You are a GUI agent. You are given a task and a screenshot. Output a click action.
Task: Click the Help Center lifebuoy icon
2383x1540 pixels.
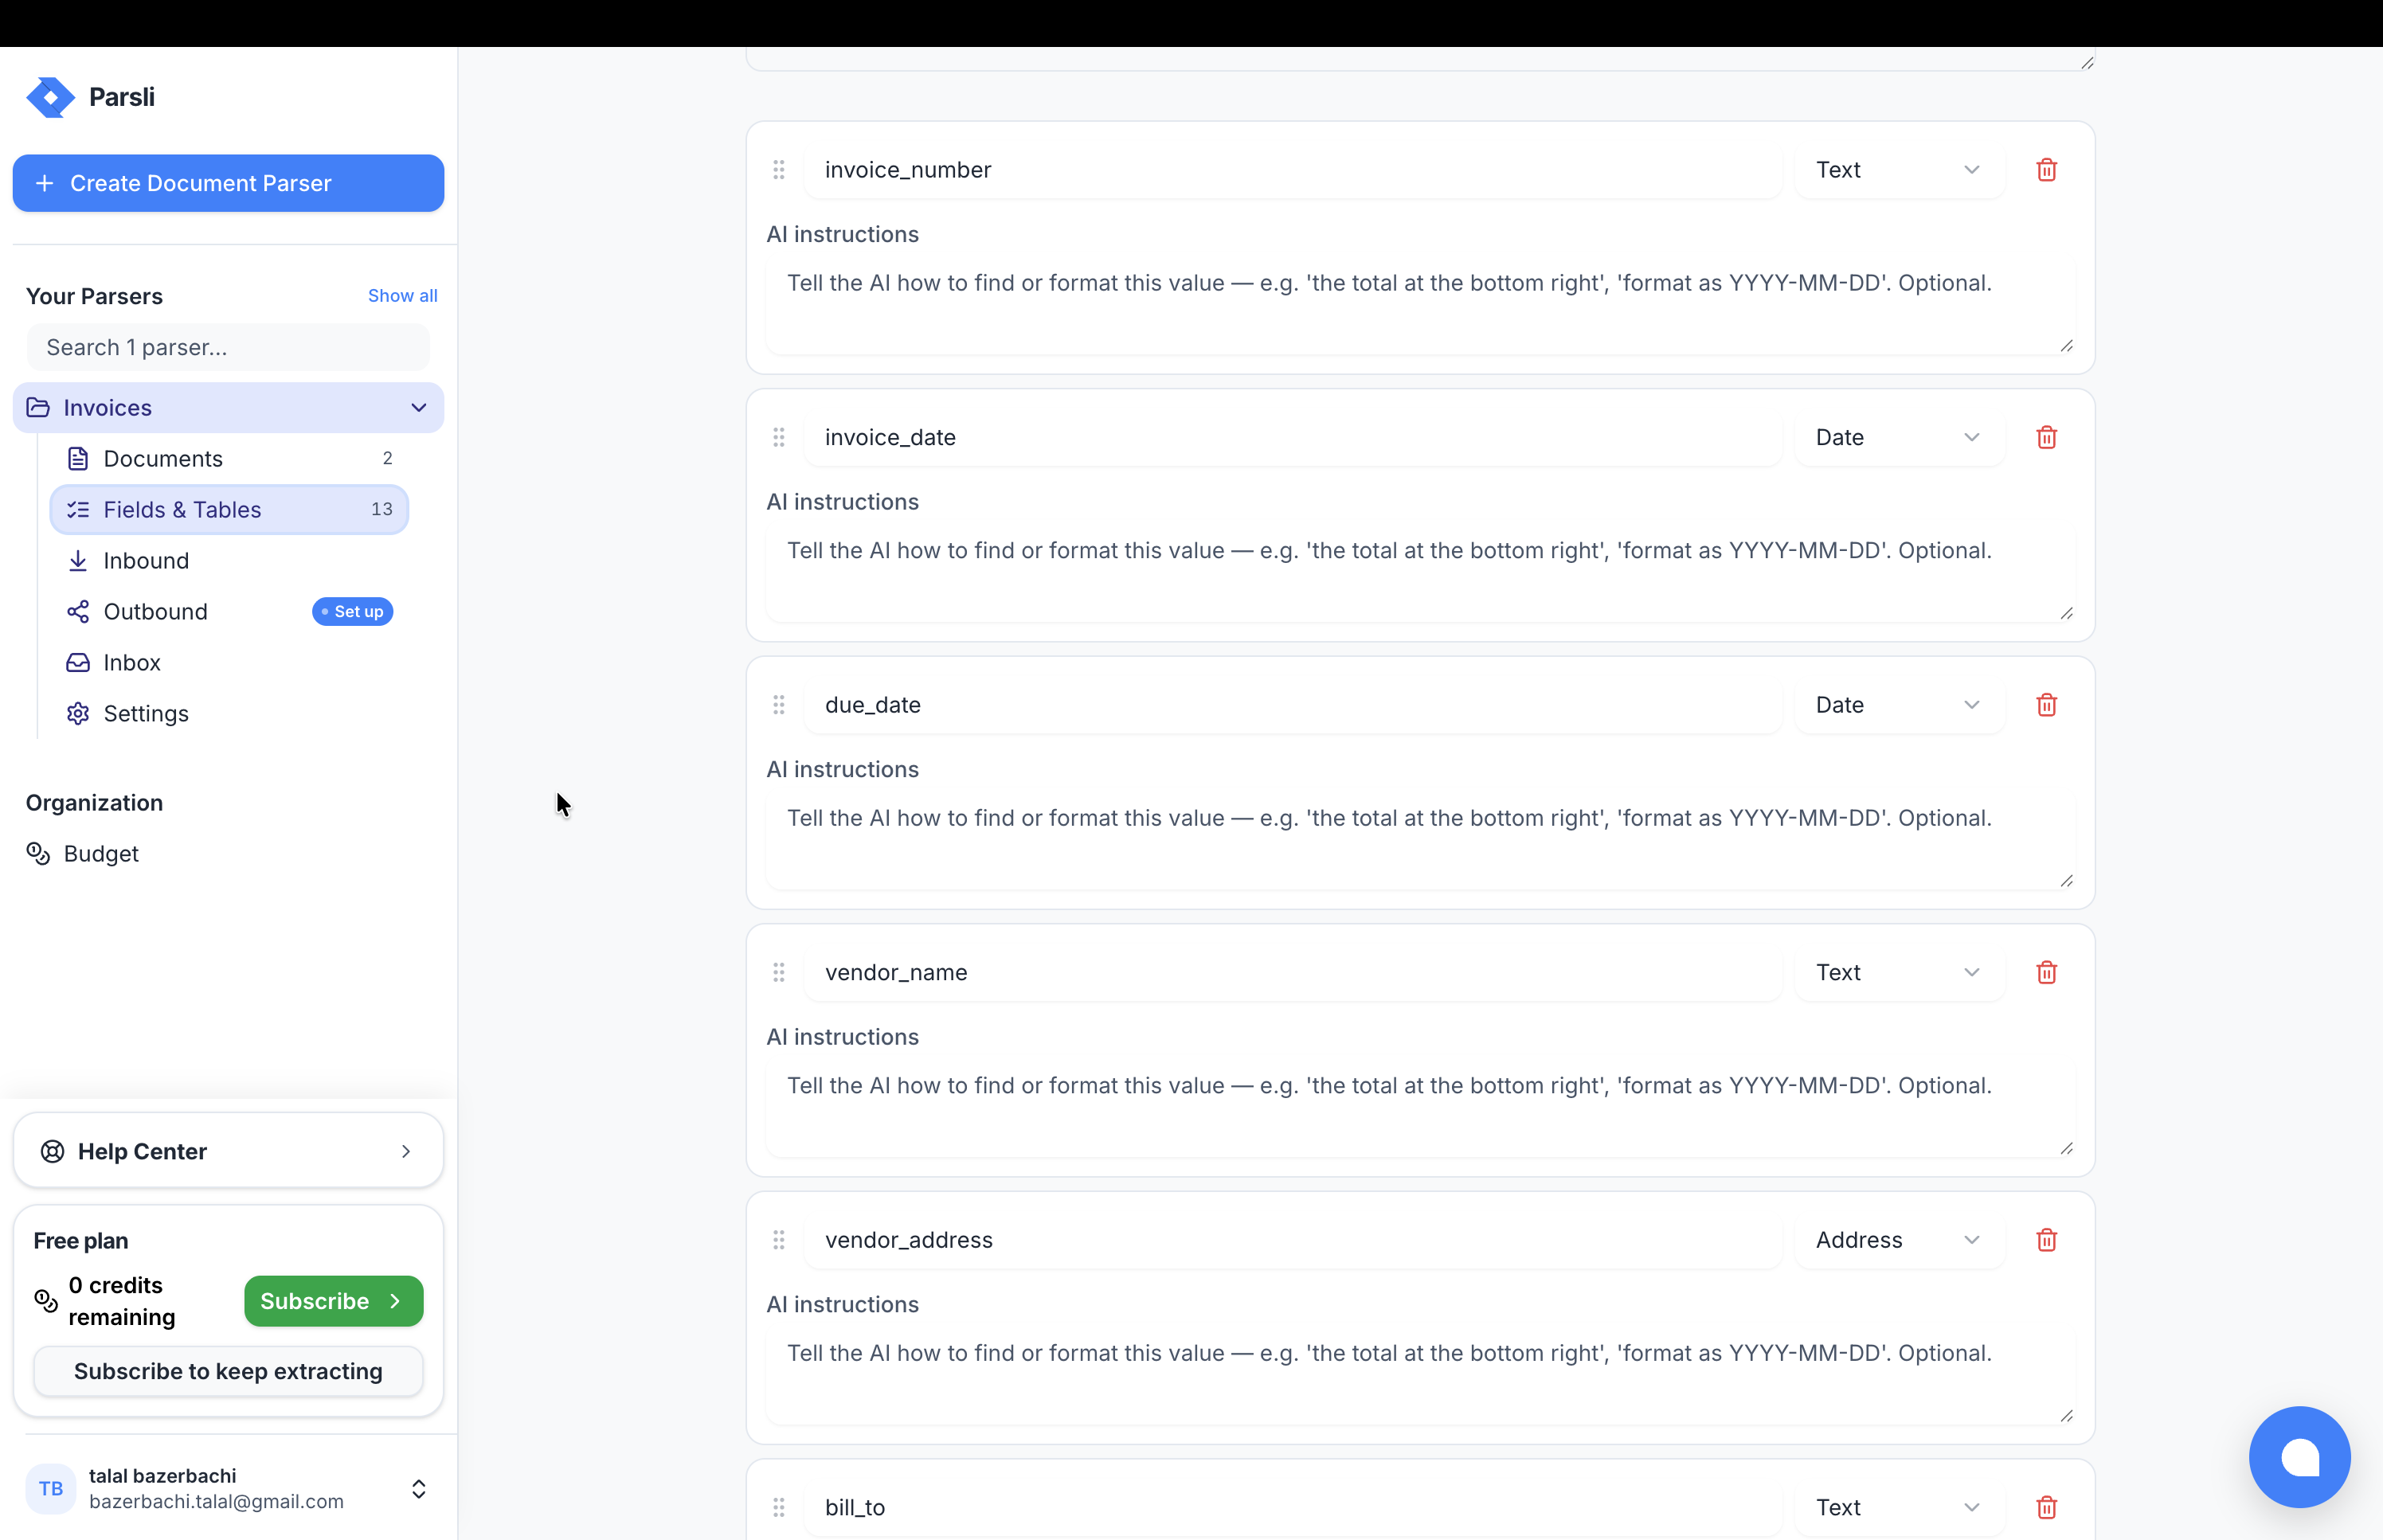click(52, 1152)
